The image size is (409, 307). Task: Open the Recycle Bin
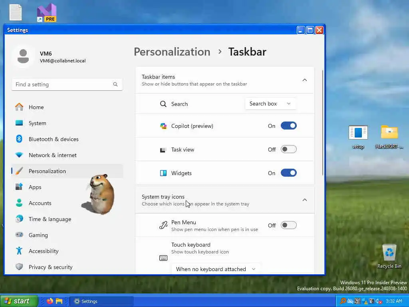tap(389, 256)
